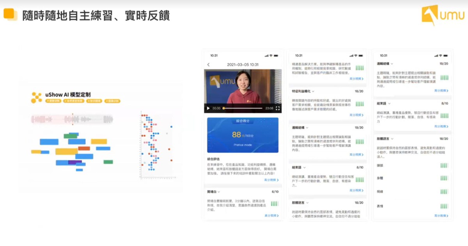Click the uShow AI yellow dots logo
Viewport: 468px width, 246px height.
click(36, 97)
